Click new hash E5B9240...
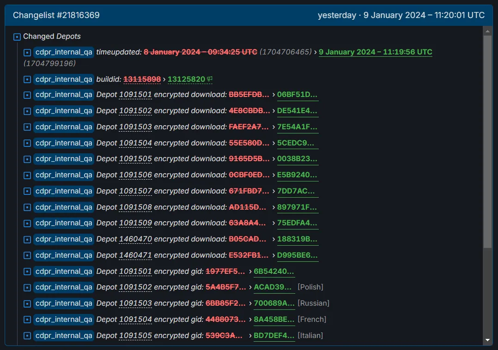 298,175
